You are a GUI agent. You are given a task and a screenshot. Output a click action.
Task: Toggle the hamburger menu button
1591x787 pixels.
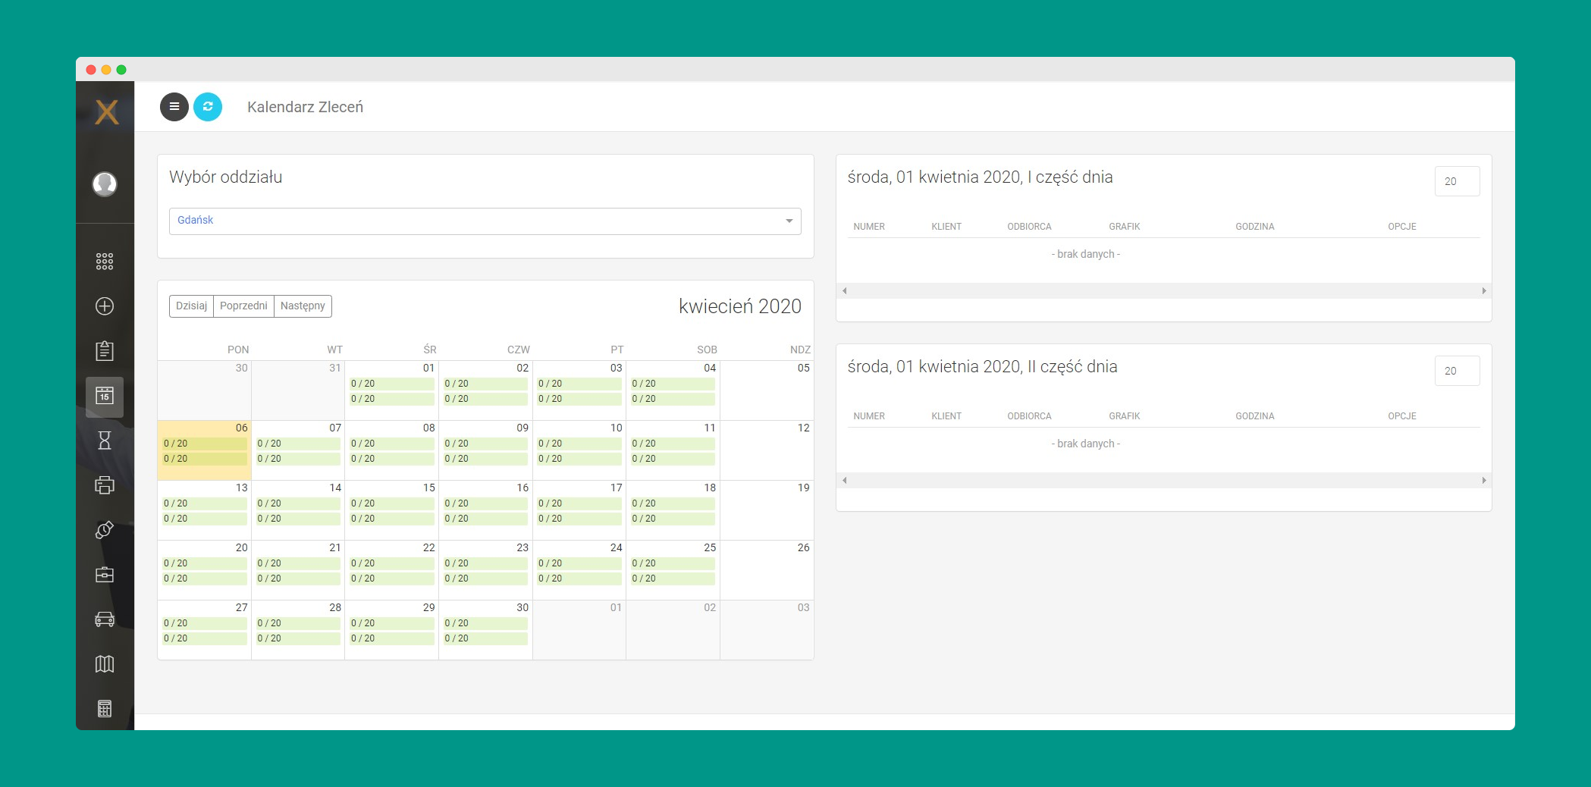(174, 107)
